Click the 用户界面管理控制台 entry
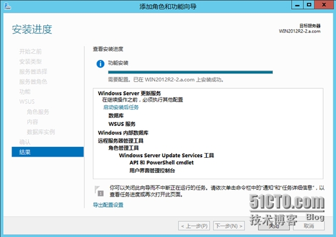Image resolution: width=336 pixels, height=237 pixels. pos(152,170)
